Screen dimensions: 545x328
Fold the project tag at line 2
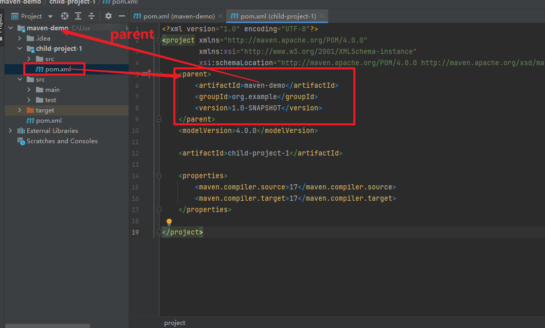point(159,40)
